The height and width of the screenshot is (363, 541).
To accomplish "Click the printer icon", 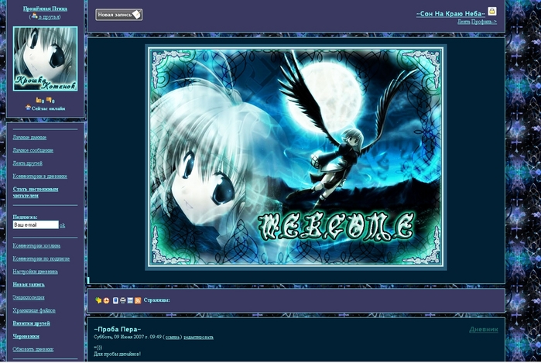I will tap(122, 300).
